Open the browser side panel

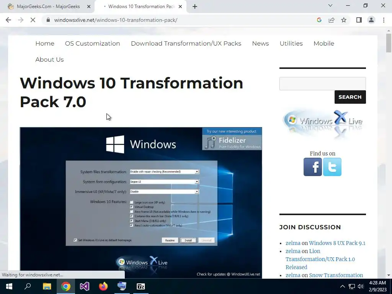click(359, 20)
